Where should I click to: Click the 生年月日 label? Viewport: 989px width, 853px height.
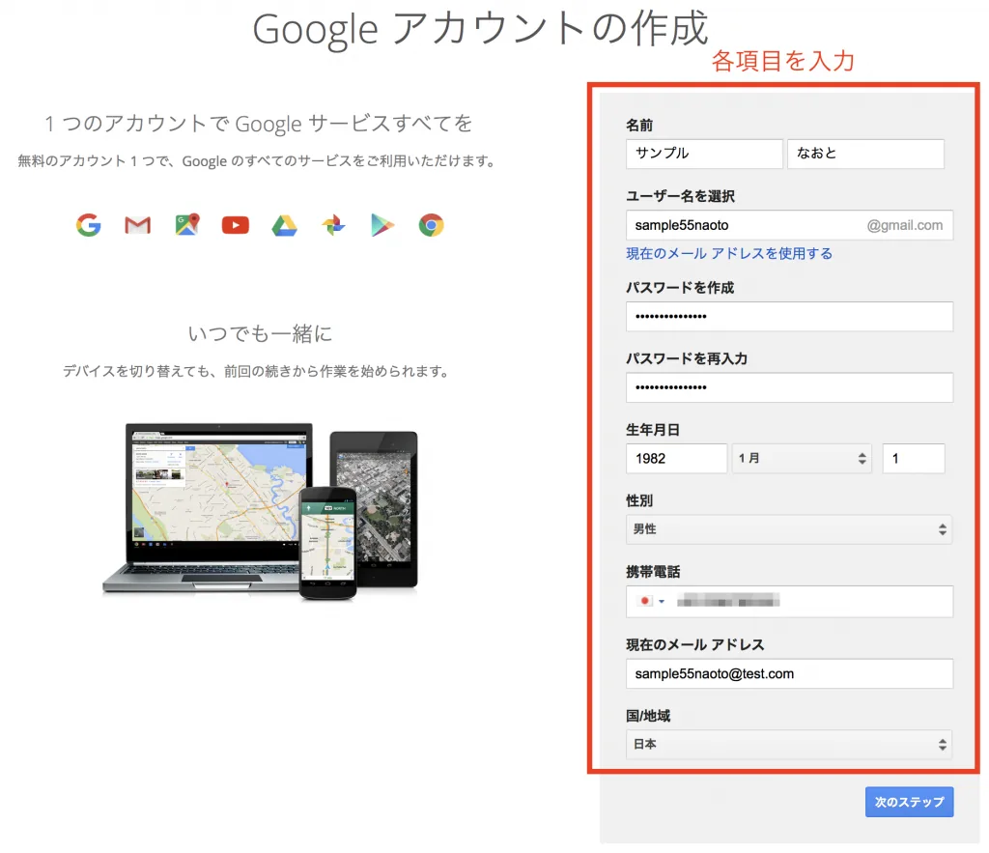point(652,430)
